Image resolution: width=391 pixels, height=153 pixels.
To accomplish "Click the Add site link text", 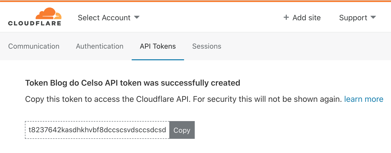I will (x=306, y=18).
